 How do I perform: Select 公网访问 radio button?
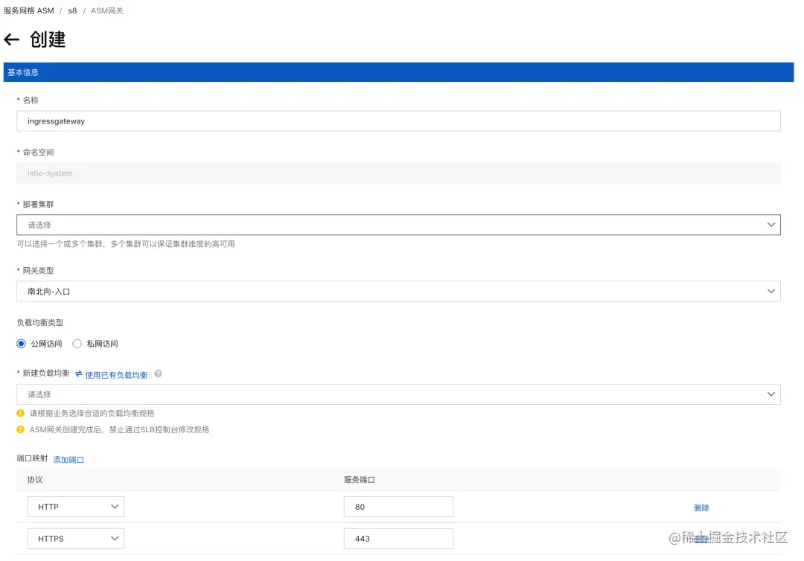[x=21, y=344]
